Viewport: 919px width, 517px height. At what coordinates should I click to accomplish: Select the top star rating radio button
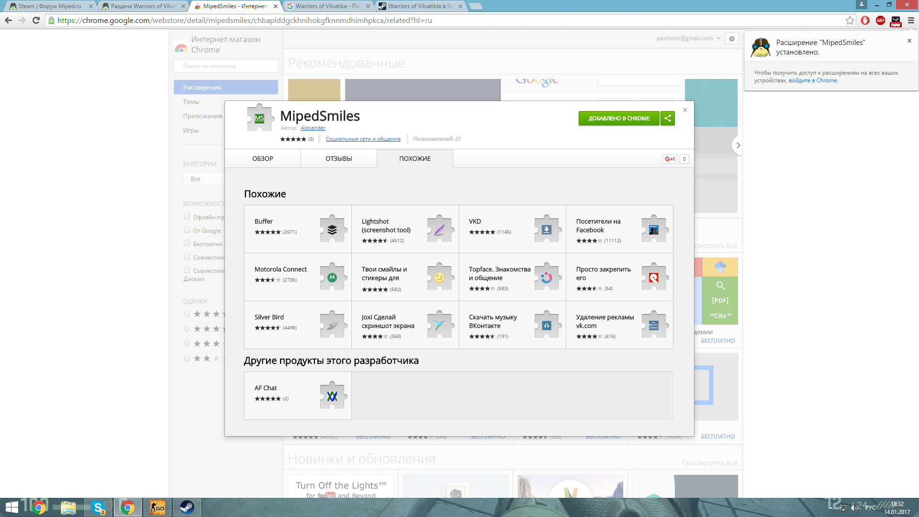point(187,314)
